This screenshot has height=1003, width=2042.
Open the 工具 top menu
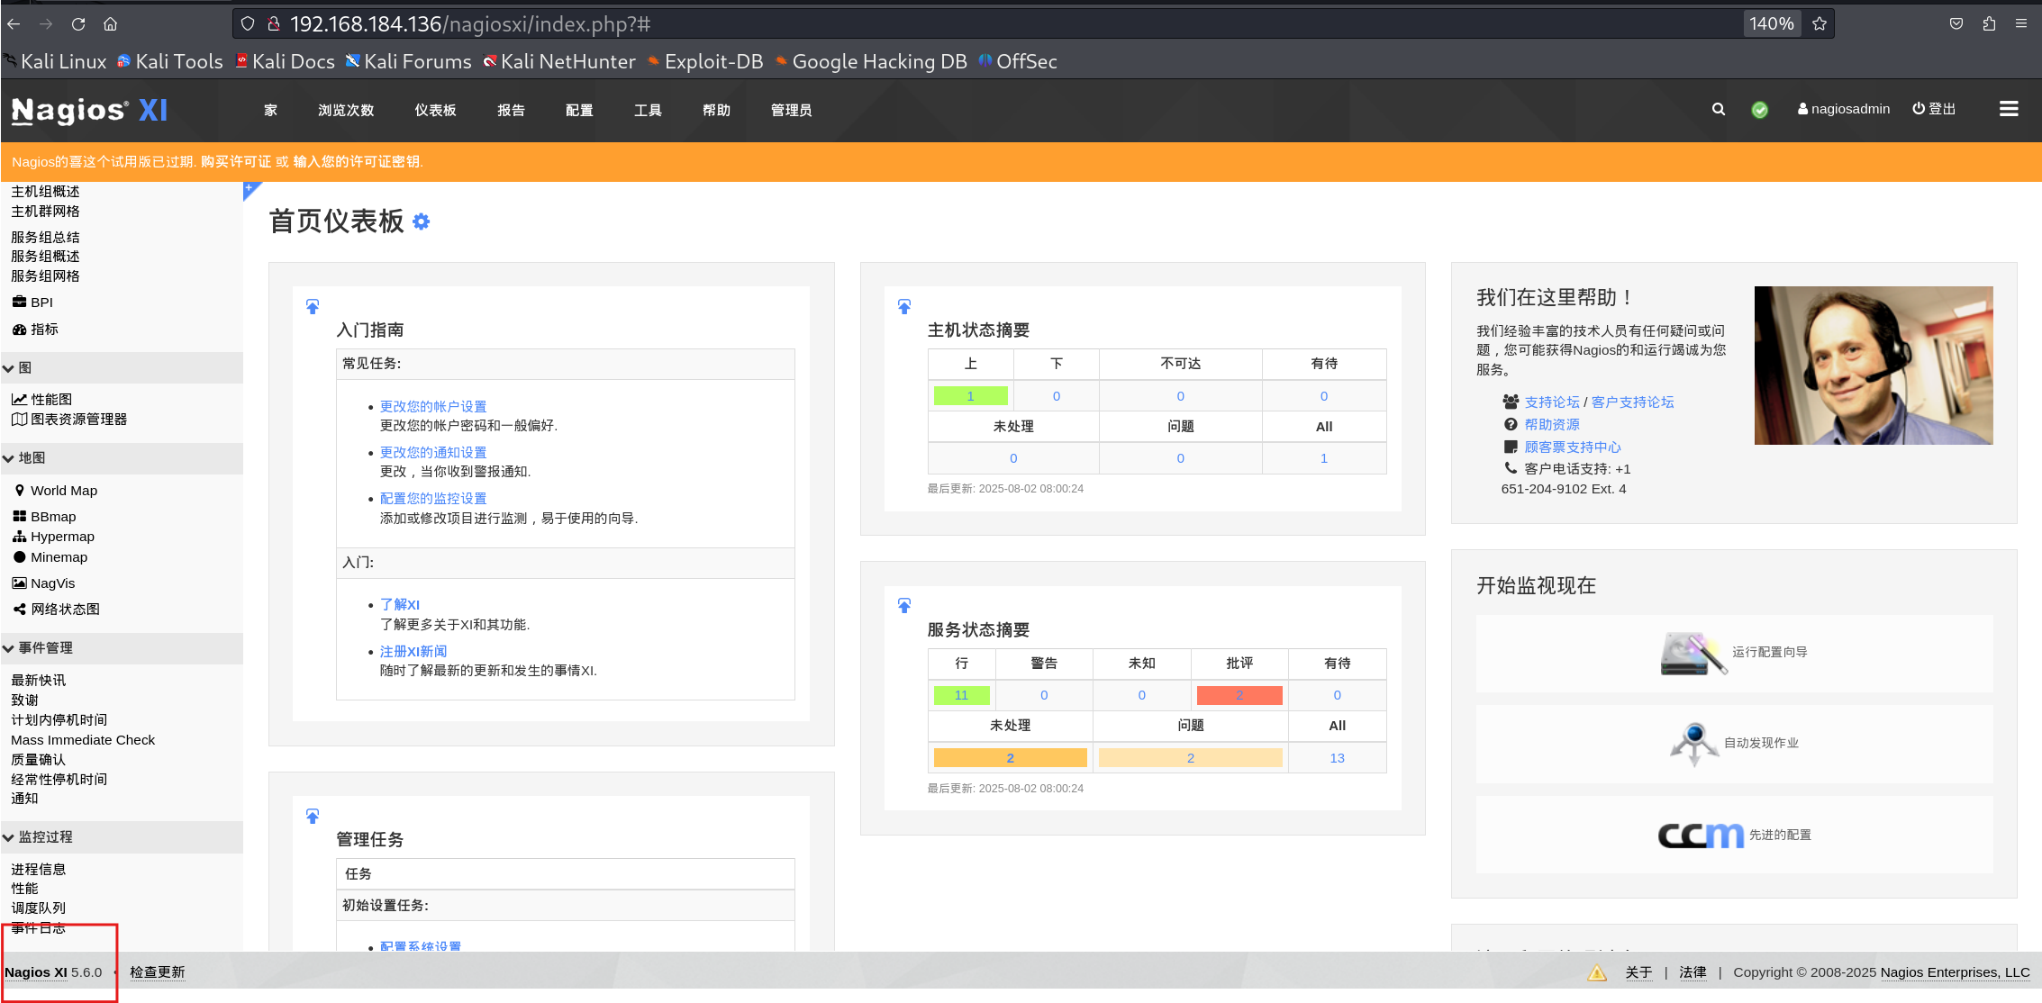(x=648, y=110)
